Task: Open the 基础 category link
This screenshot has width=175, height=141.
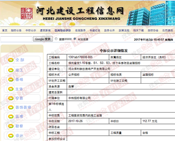Action: [19, 79]
